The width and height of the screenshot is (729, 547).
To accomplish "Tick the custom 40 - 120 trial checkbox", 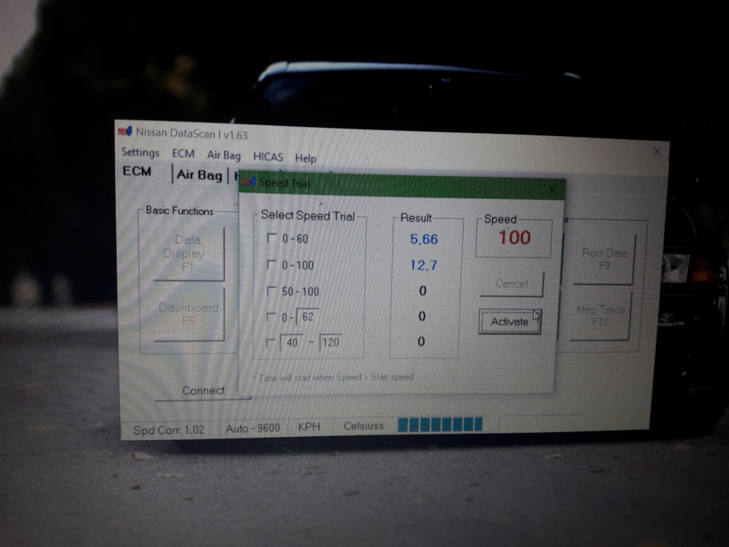I will [x=270, y=343].
